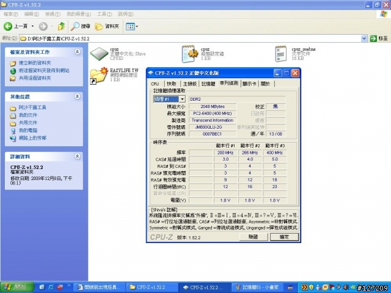Screen dimensions: 391x293
Task: Click the Go (移至) button
Action: pos(379,38)
